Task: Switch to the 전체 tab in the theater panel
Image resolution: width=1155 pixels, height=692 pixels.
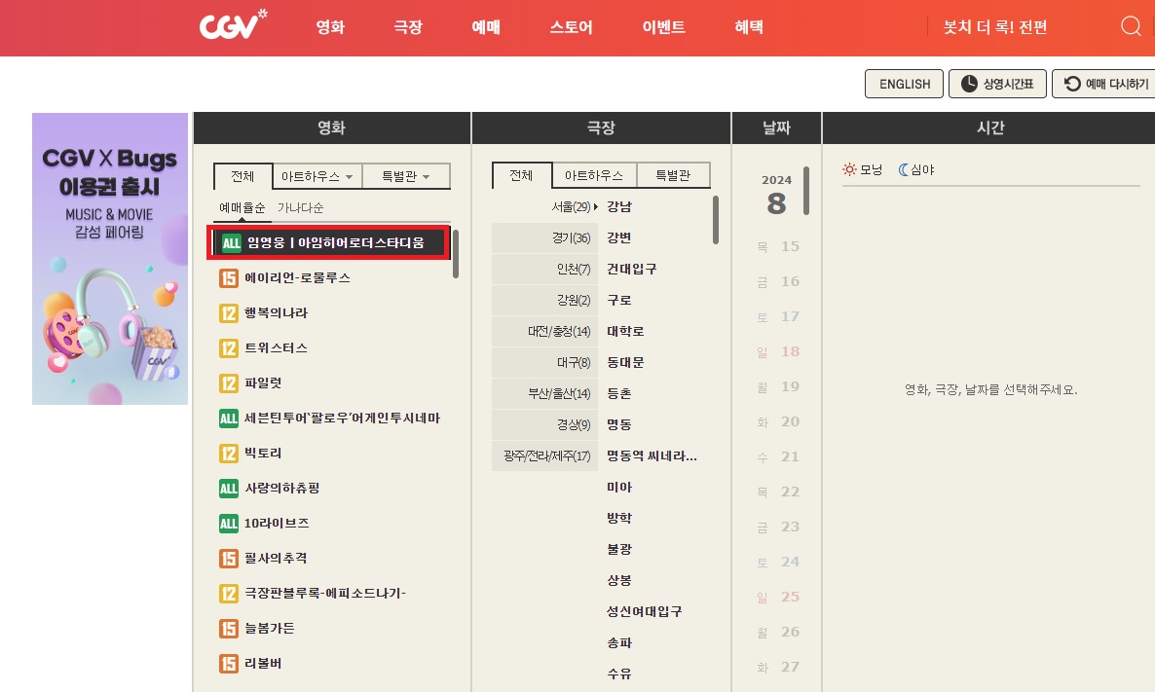Action: [x=522, y=174]
